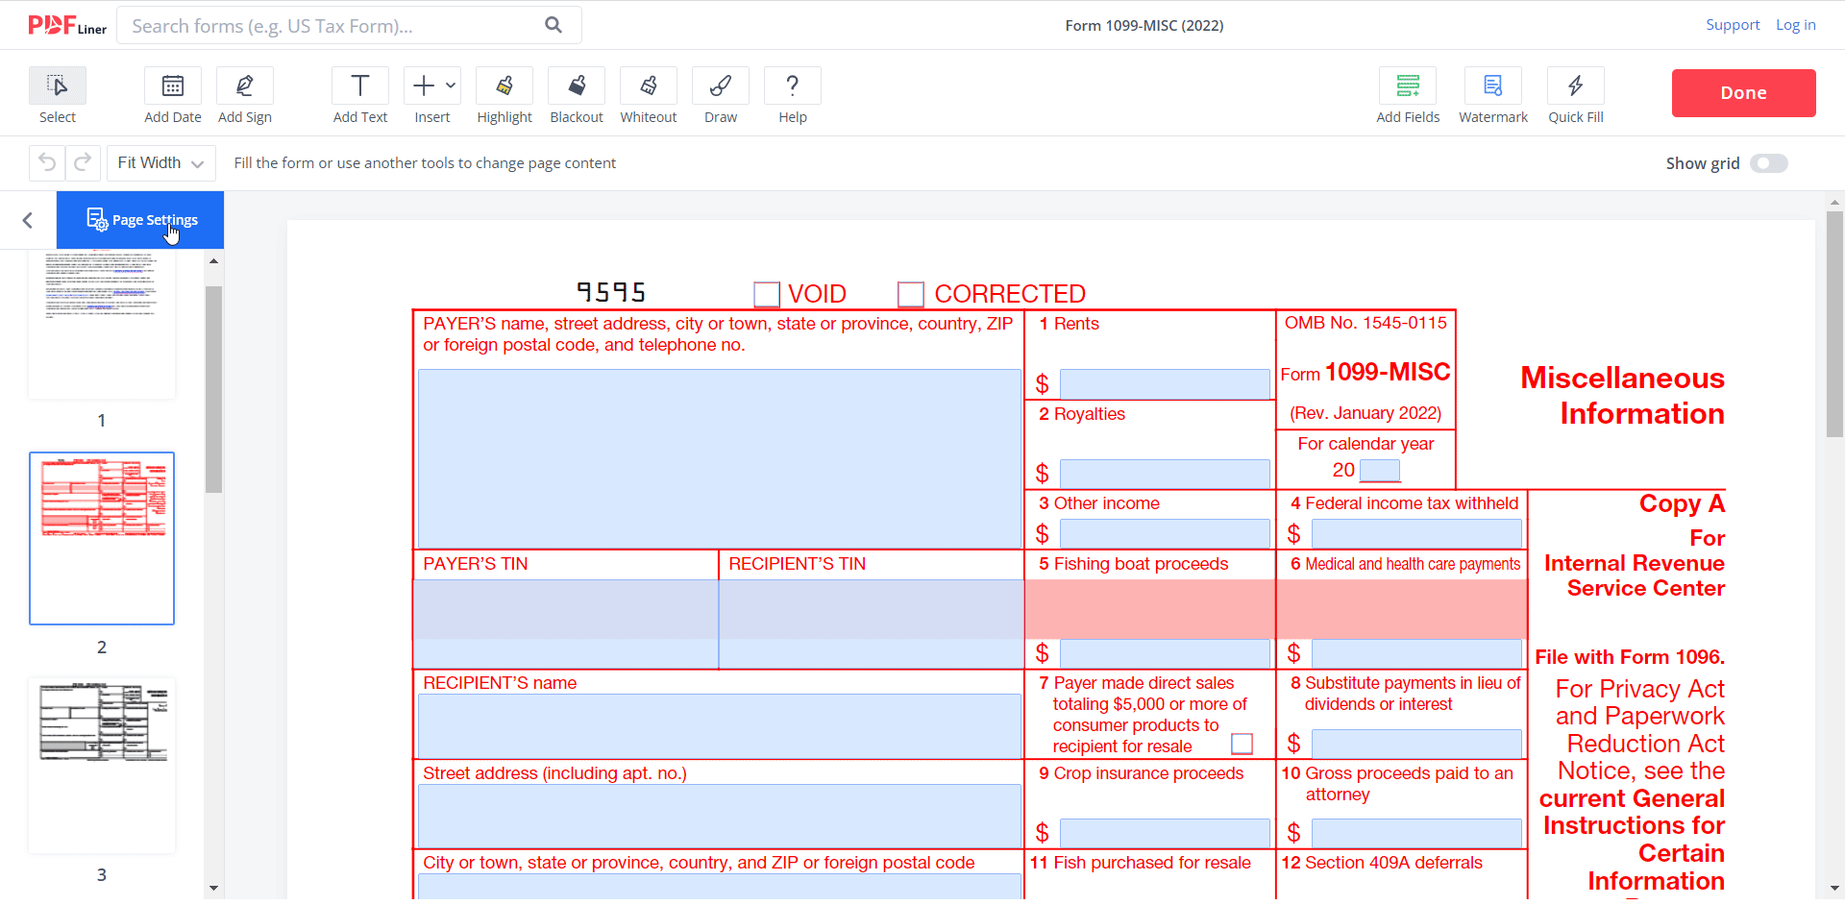Click the thumbnail panel scroll-up arrow
The height and width of the screenshot is (905, 1845).
[213, 260]
